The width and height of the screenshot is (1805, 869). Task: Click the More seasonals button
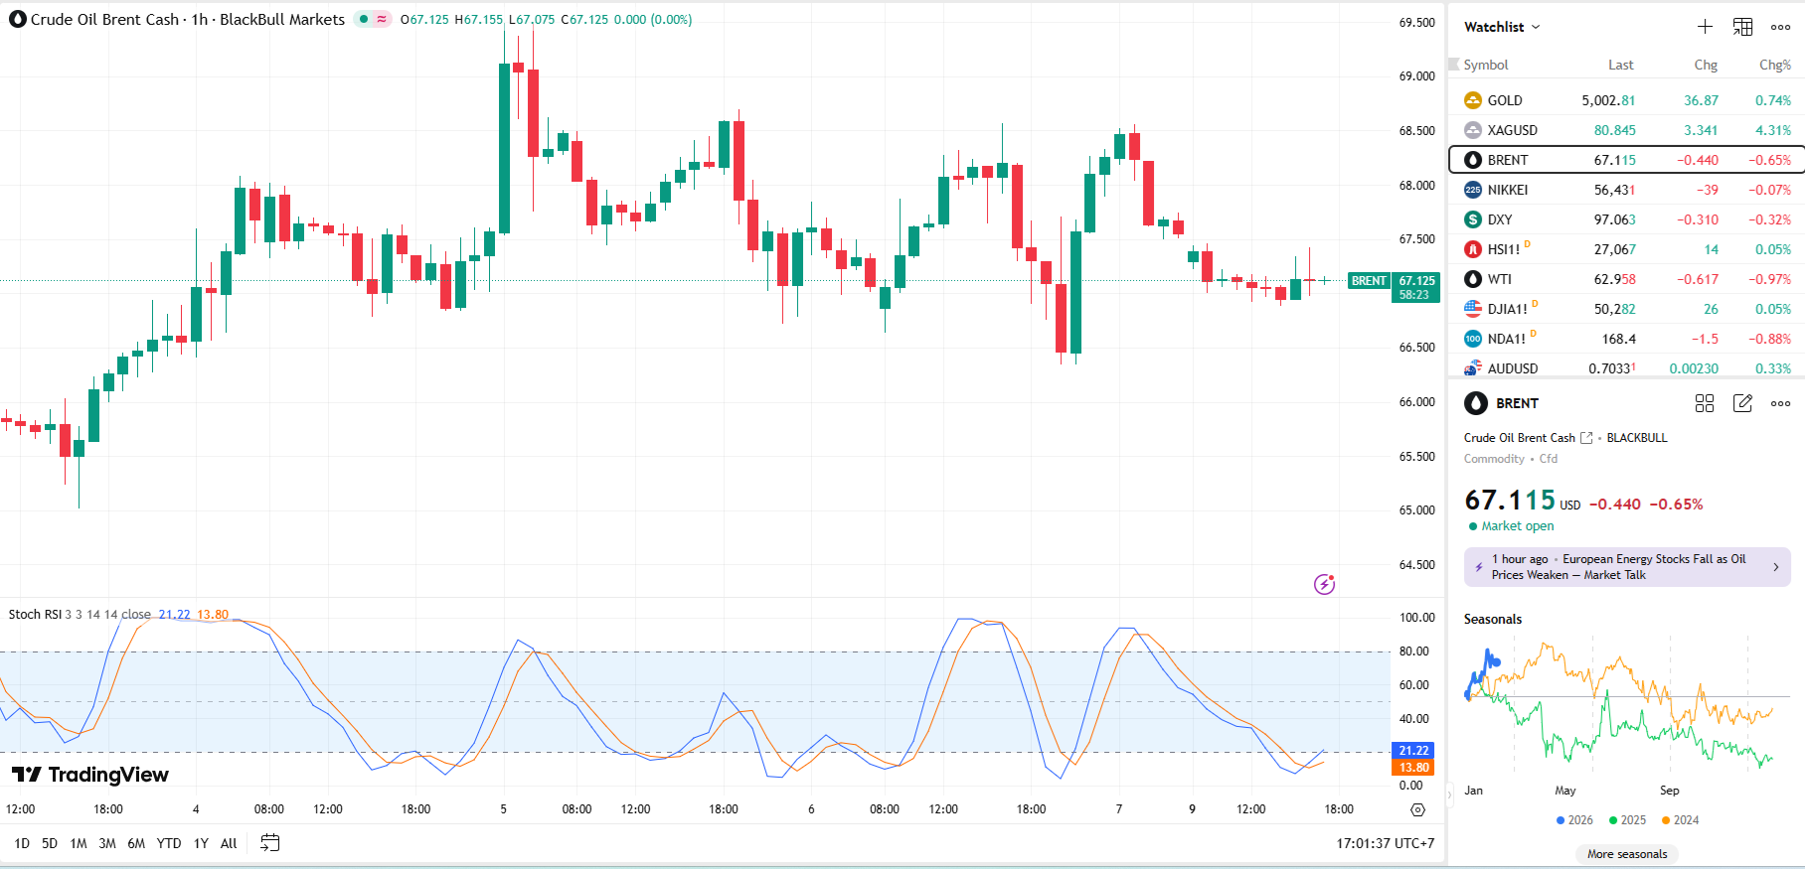pos(1627,854)
